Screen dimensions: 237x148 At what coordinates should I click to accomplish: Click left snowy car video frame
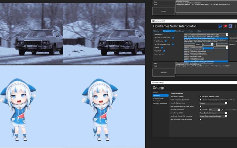[x=31, y=34]
